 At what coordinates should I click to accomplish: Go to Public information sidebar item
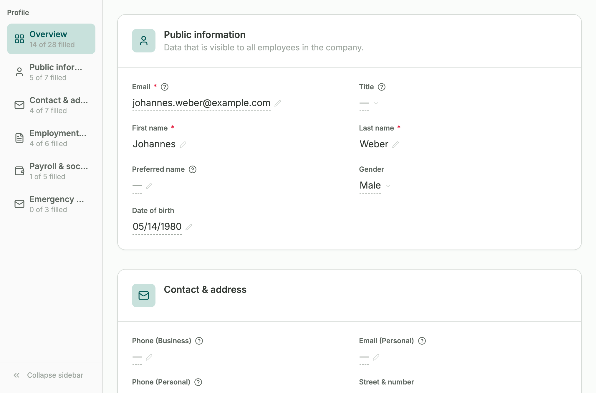51,72
